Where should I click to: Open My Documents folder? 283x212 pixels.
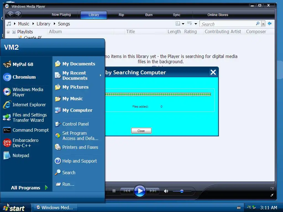(78, 64)
